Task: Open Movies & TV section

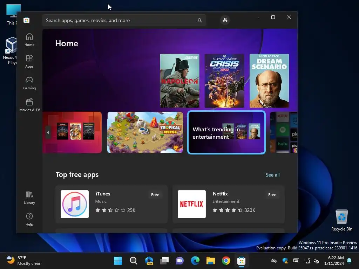Action: (x=29, y=105)
